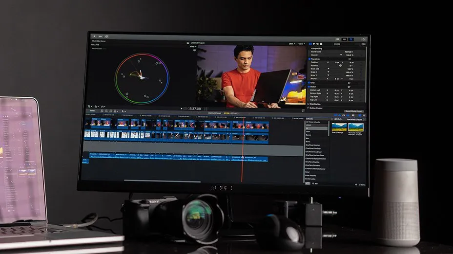Click the timeline Index button

(92, 110)
